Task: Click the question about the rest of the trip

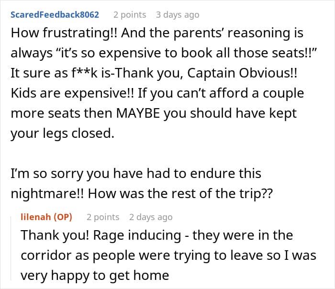Action: [180, 193]
